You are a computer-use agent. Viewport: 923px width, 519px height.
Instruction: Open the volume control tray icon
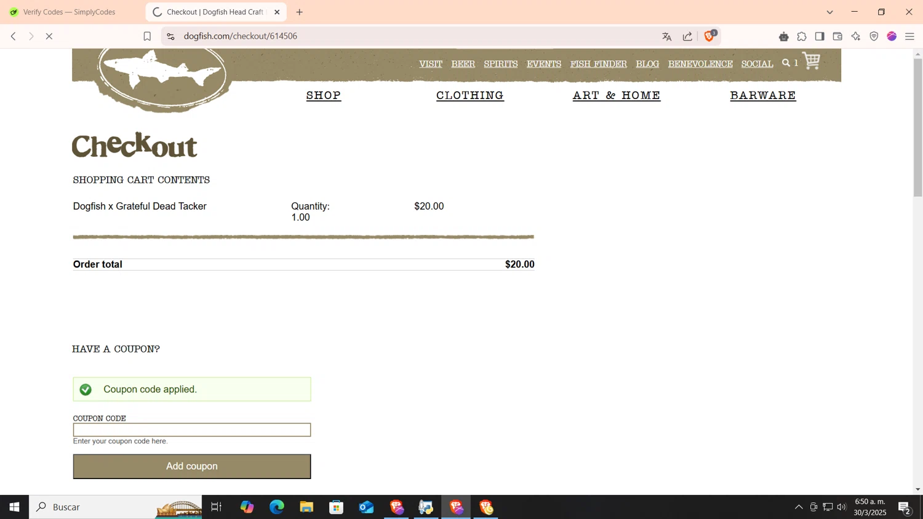[842, 507]
